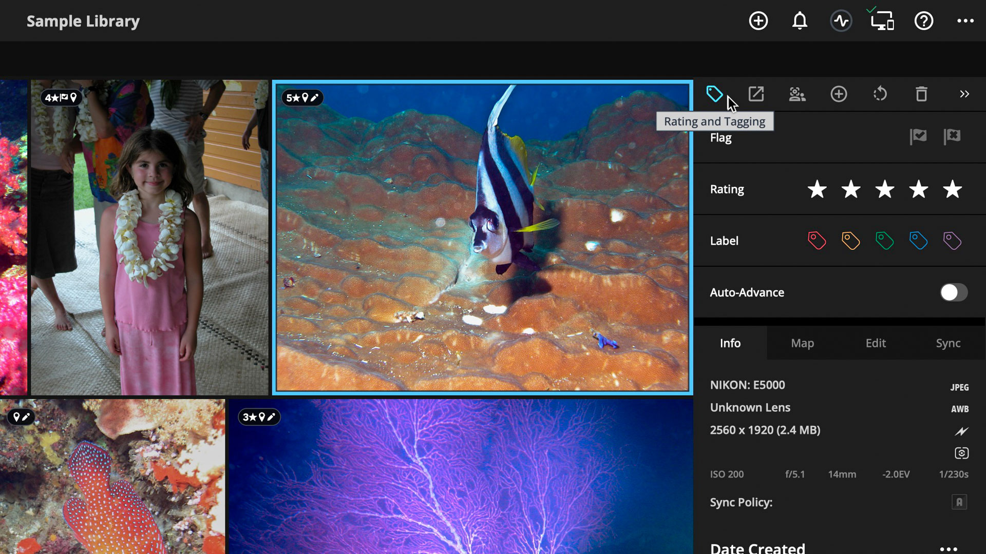Screen dimensions: 986x554
Task: Click the 4-star badge on girl photo
Action: pyautogui.click(x=61, y=97)
